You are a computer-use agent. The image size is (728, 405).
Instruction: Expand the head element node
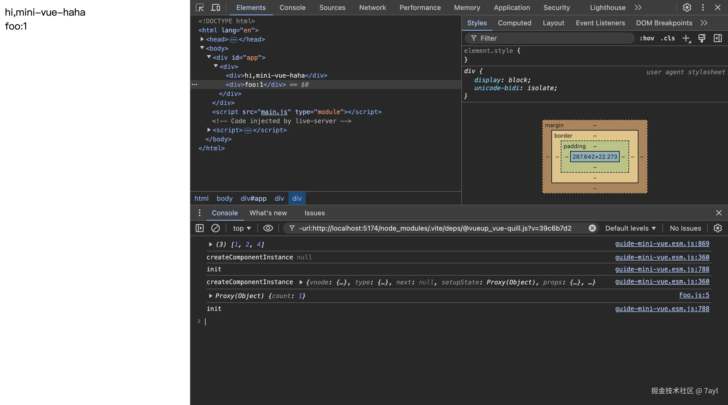pyautogui.click(x=202, y=39)
